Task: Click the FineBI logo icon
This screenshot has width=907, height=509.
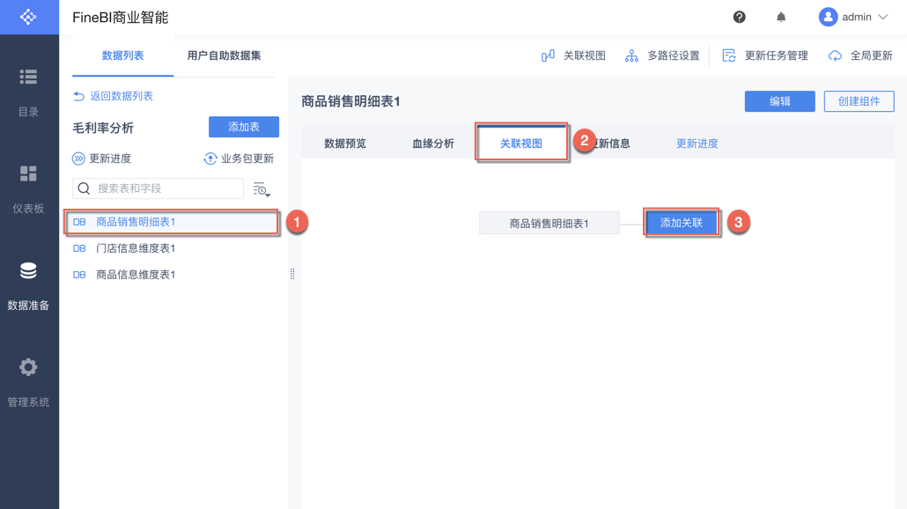Action: point(28,17)
